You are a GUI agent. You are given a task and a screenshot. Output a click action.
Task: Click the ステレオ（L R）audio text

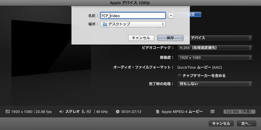pos(78,112)
